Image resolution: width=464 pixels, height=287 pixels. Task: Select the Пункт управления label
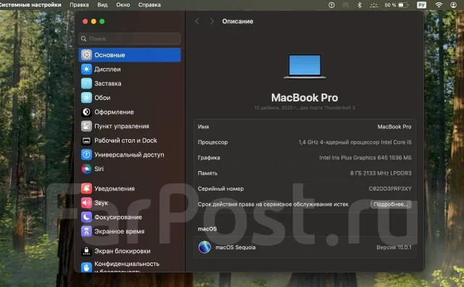[x=122, y=126]
